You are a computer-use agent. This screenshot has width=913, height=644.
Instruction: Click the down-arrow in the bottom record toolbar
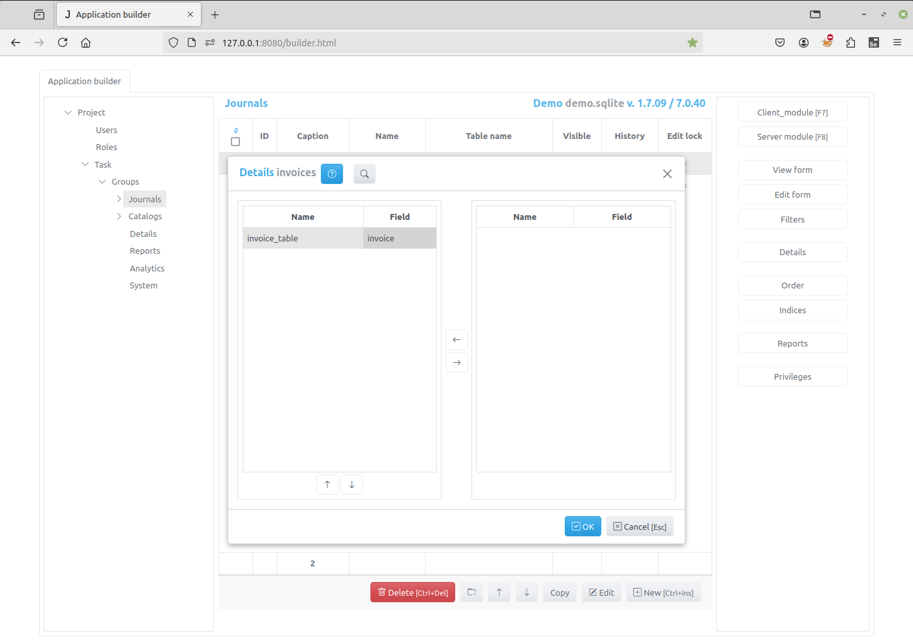pyautogui.click(x=526, y=592)
